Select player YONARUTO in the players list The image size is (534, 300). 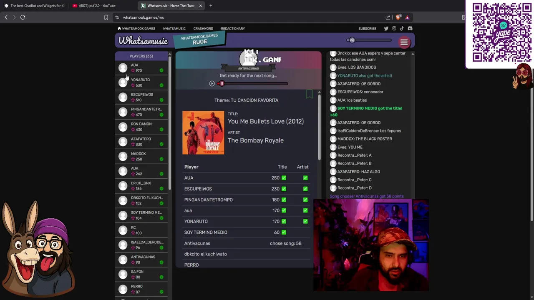tap(141, 82)
